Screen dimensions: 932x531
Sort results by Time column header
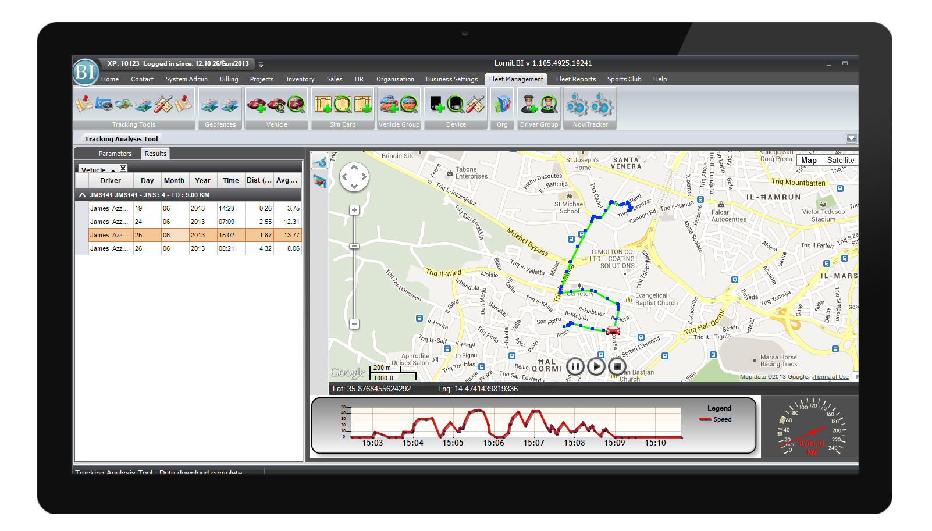coord(231,181)
